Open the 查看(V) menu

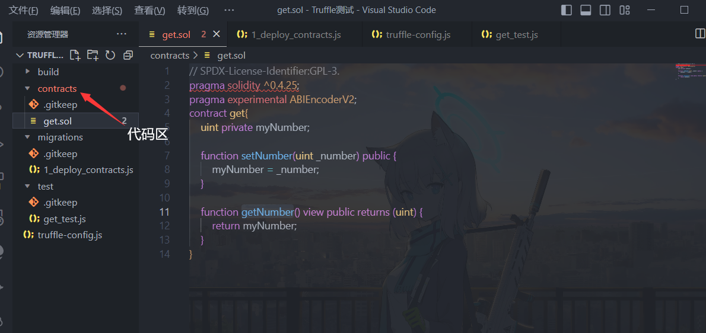coord(150,10)
